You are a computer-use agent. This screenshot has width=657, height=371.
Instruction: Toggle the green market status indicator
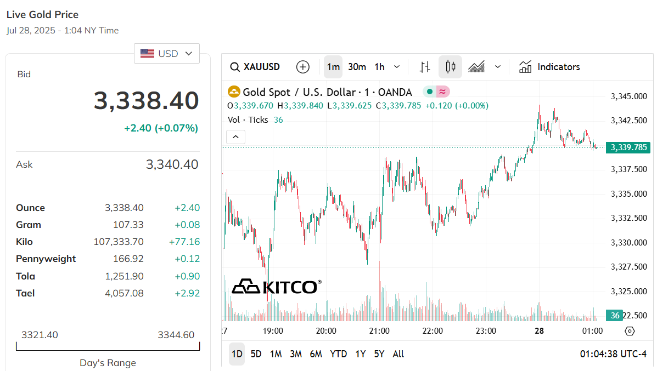(429, 92)
